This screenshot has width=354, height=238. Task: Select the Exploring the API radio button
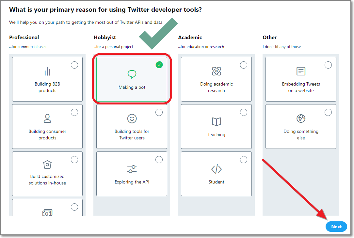point(159,160)
